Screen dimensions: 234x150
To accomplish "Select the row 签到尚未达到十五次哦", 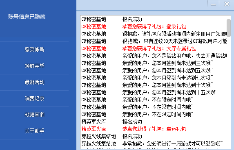I will click(x=154, y=92).
